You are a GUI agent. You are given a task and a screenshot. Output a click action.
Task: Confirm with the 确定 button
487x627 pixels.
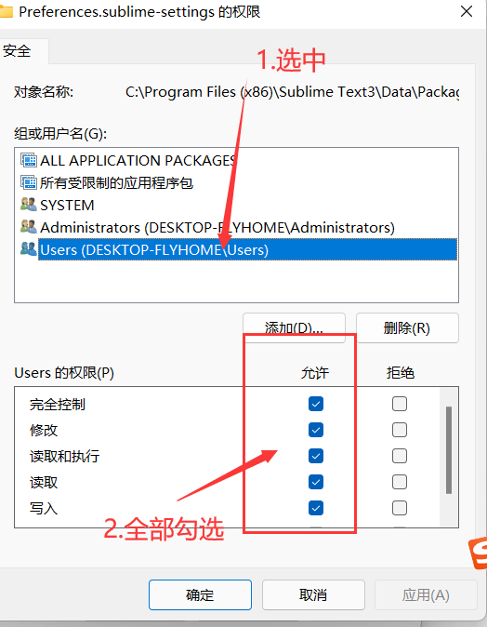[200, 595]
